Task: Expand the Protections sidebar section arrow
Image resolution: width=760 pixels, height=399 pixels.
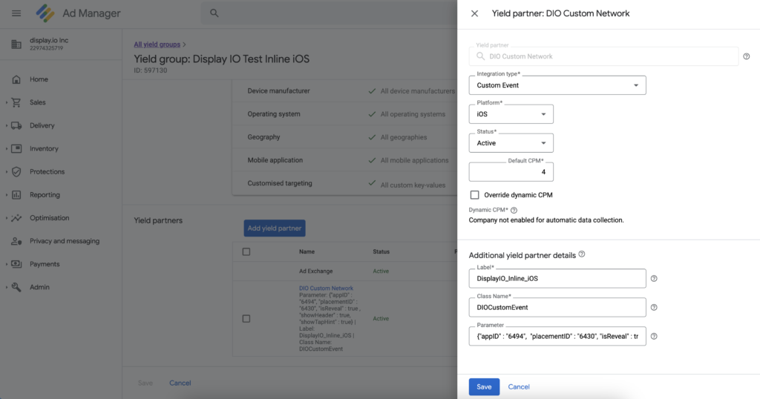Action: click(6, 171)
